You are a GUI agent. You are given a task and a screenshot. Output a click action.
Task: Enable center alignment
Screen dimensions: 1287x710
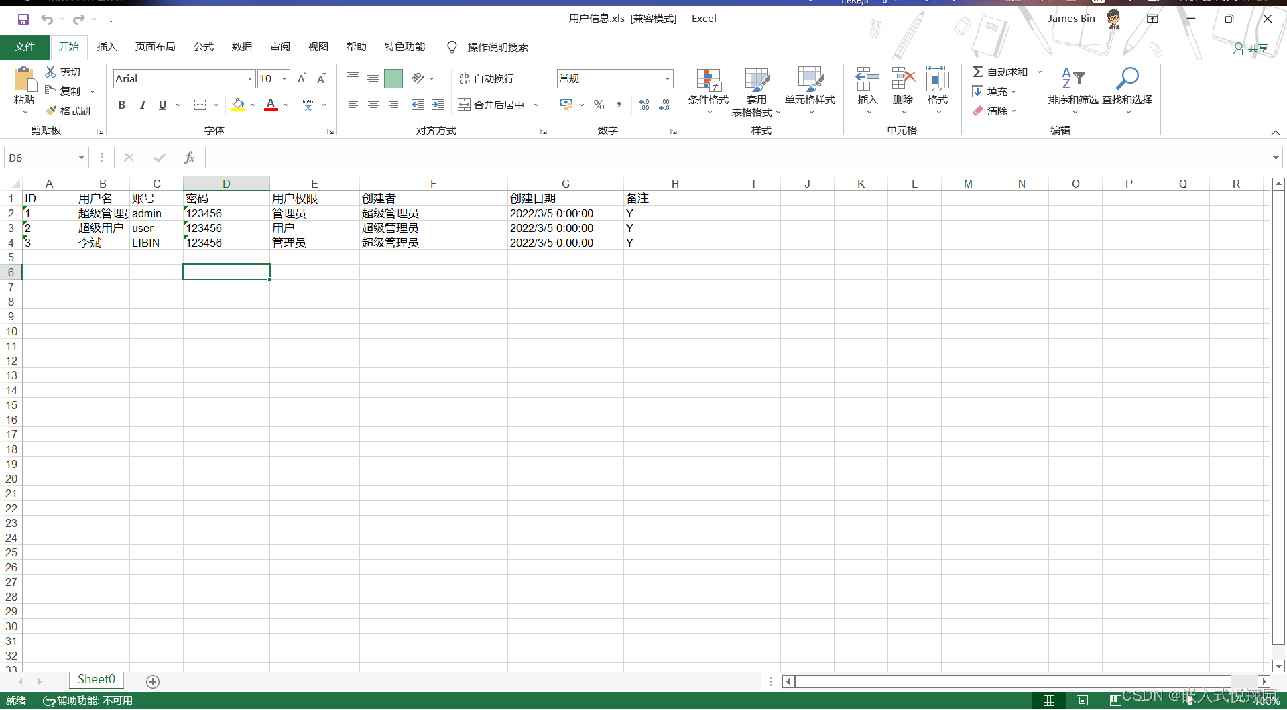[373, 105]
